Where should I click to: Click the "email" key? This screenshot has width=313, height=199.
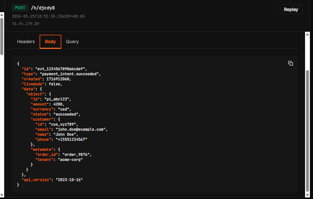tap(43, 129)
